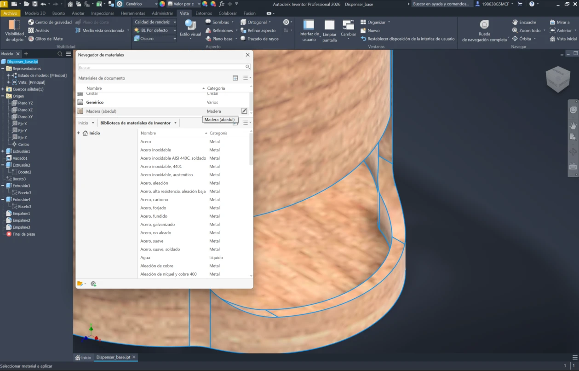Open the Biblioteca de materiales de Inventor dropdown

coord(175,123)
